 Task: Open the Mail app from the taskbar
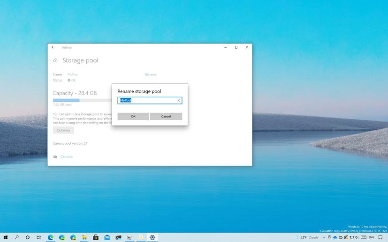(107, 237)
